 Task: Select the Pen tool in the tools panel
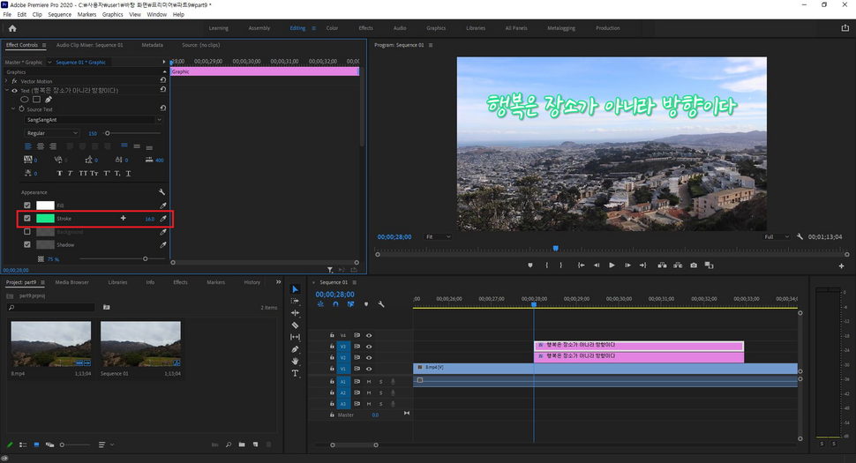click(x=296, y=349)
